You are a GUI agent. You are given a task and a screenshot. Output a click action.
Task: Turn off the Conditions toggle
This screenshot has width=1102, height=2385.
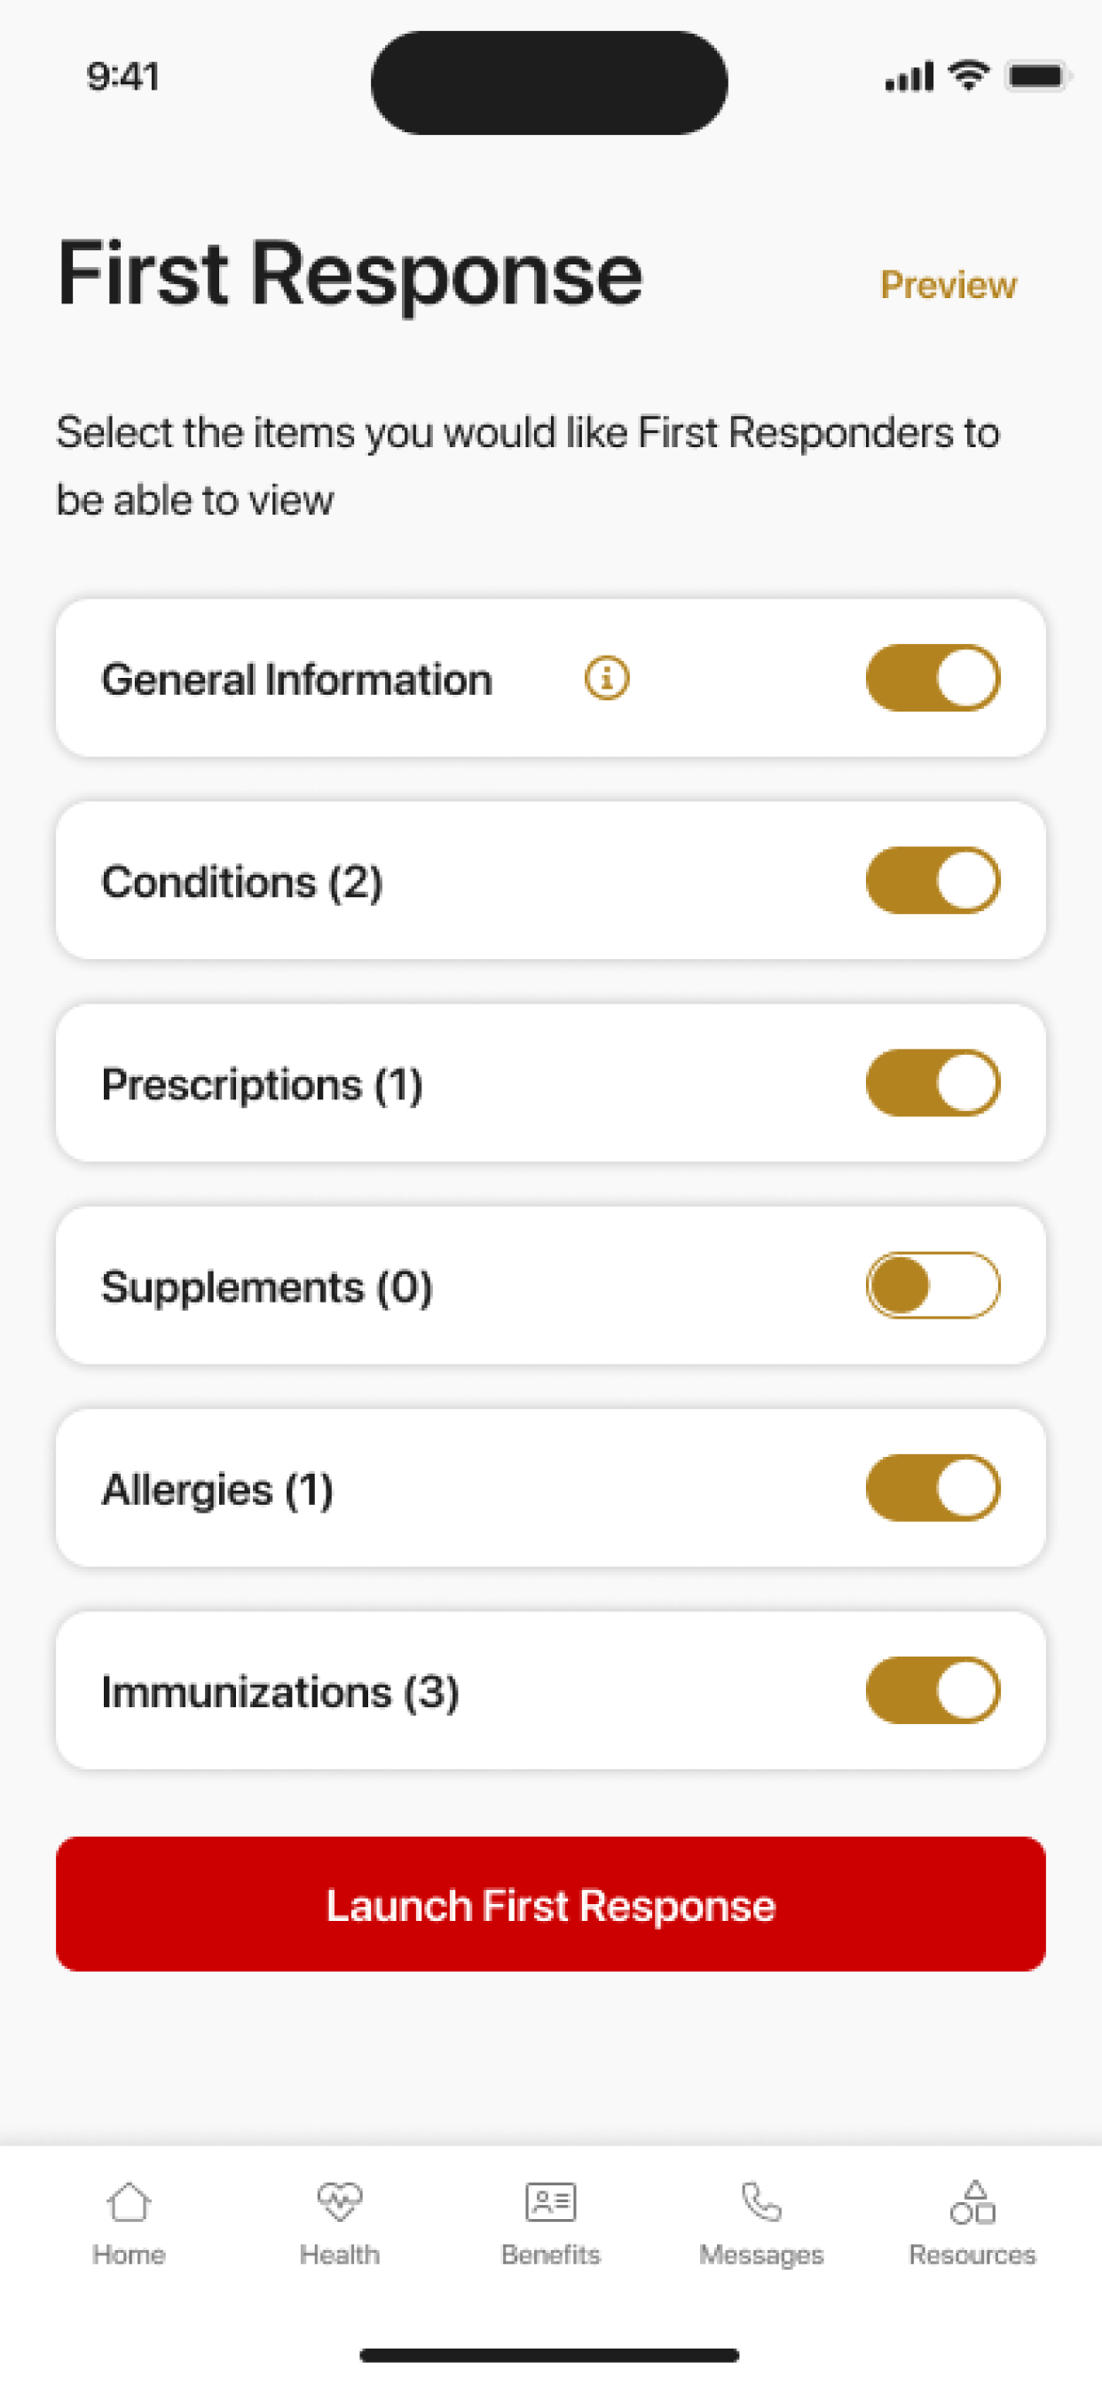coord(933,880)
